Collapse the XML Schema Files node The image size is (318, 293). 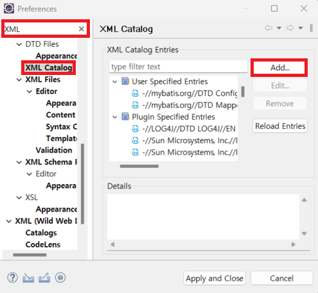[19, 162]
